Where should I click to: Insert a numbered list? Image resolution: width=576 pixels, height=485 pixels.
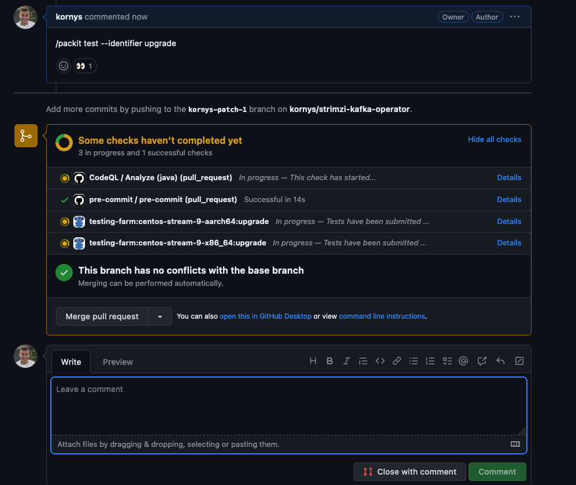(430, 361)
